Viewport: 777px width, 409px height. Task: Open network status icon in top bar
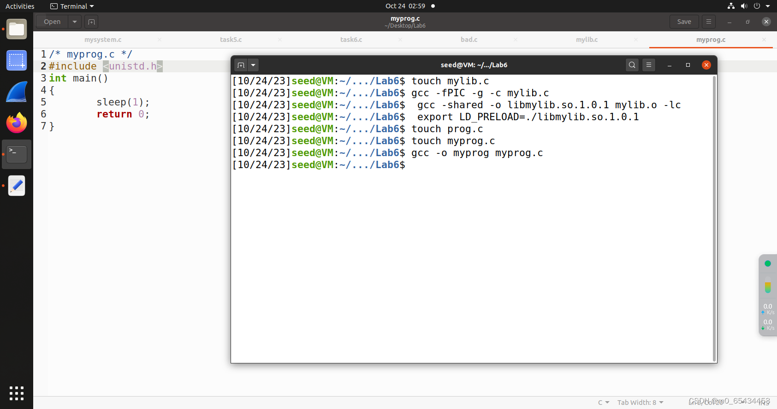731,6
